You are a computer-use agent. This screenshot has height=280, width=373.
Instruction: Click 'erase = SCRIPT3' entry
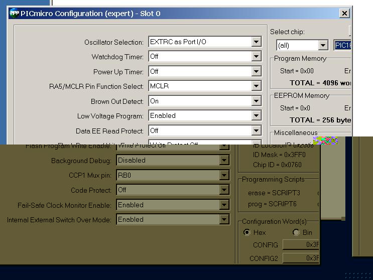(x=274, y=193)
